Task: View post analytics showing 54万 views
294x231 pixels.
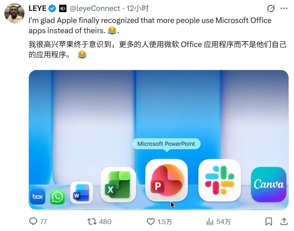Action: coord(218,222)
